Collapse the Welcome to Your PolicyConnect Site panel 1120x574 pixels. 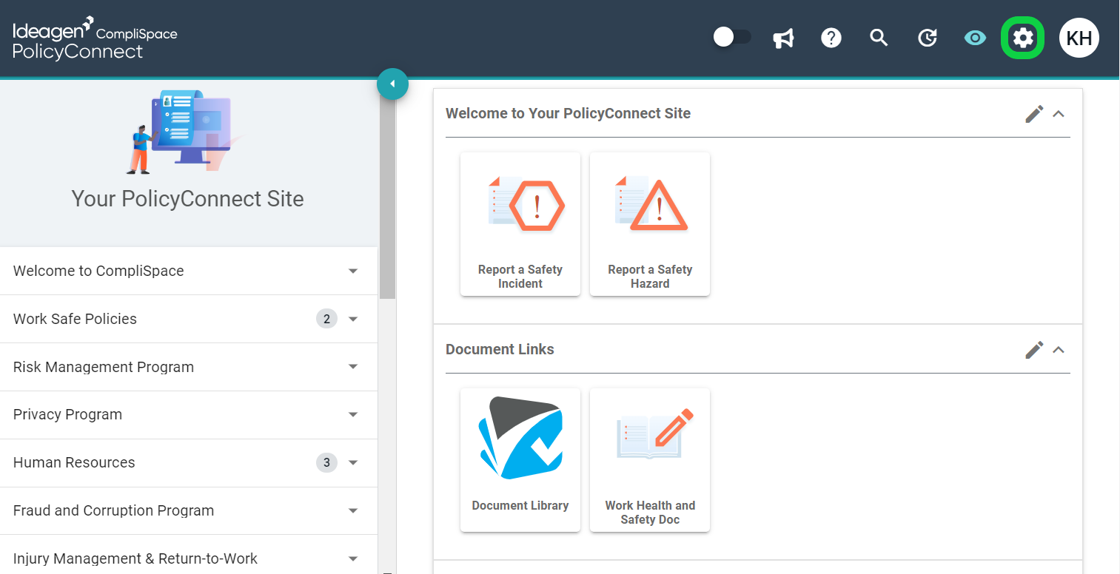tap(1059, 115)
